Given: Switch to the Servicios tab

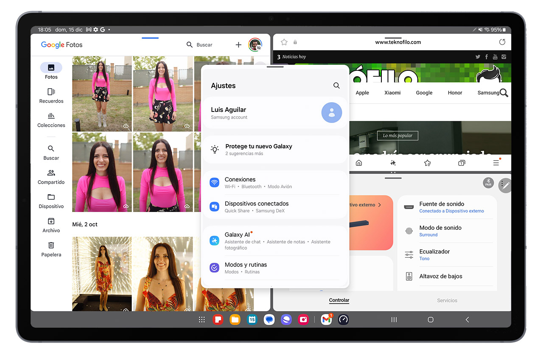Looking at the screenshot, I should 447,300.
